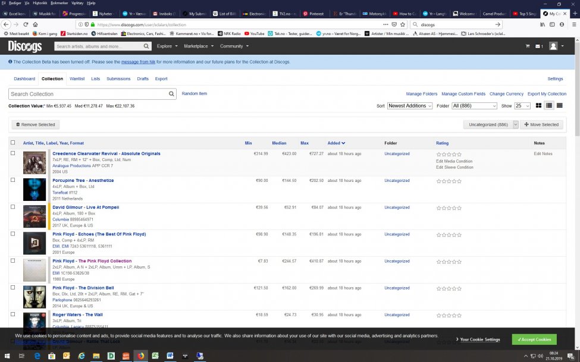Check The Division Bell row checkbox
The width and height of the screenshot is (580, 362).
[x=13, y=287]
